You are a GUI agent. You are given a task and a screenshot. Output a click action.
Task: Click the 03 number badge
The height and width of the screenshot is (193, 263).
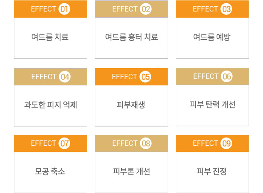pos(226,9)
